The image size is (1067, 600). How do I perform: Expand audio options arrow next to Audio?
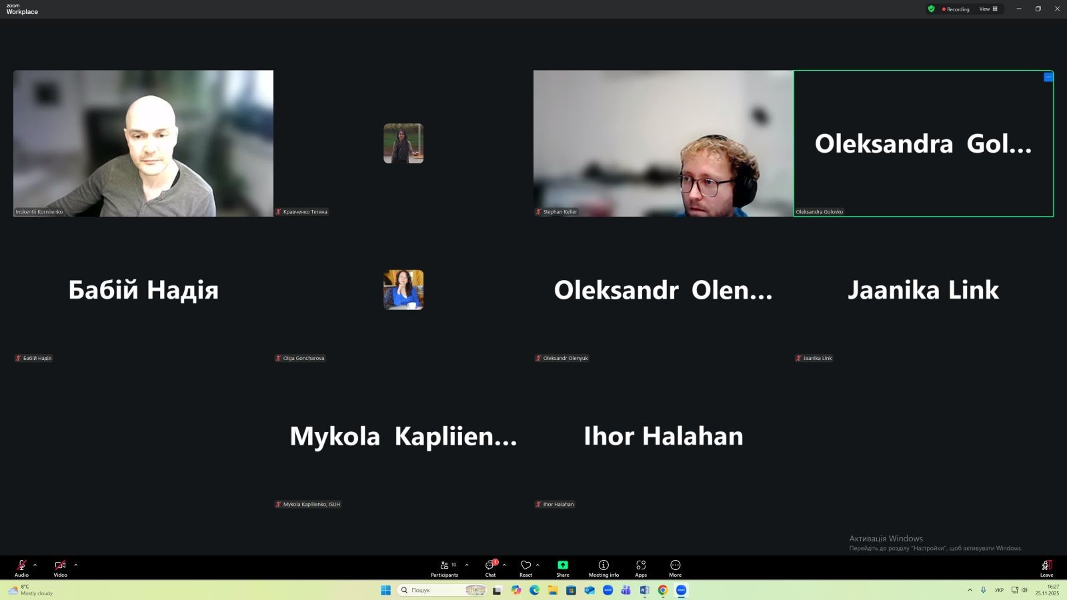(x=35, y=565)
